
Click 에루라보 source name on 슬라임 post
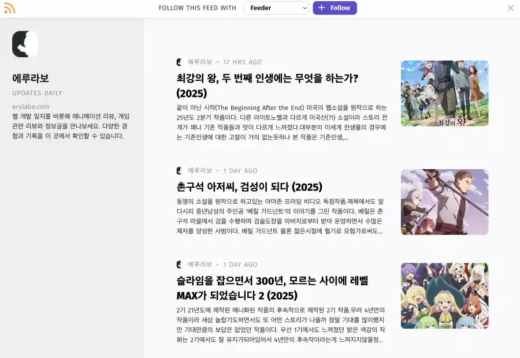click(x=200, y=264)
